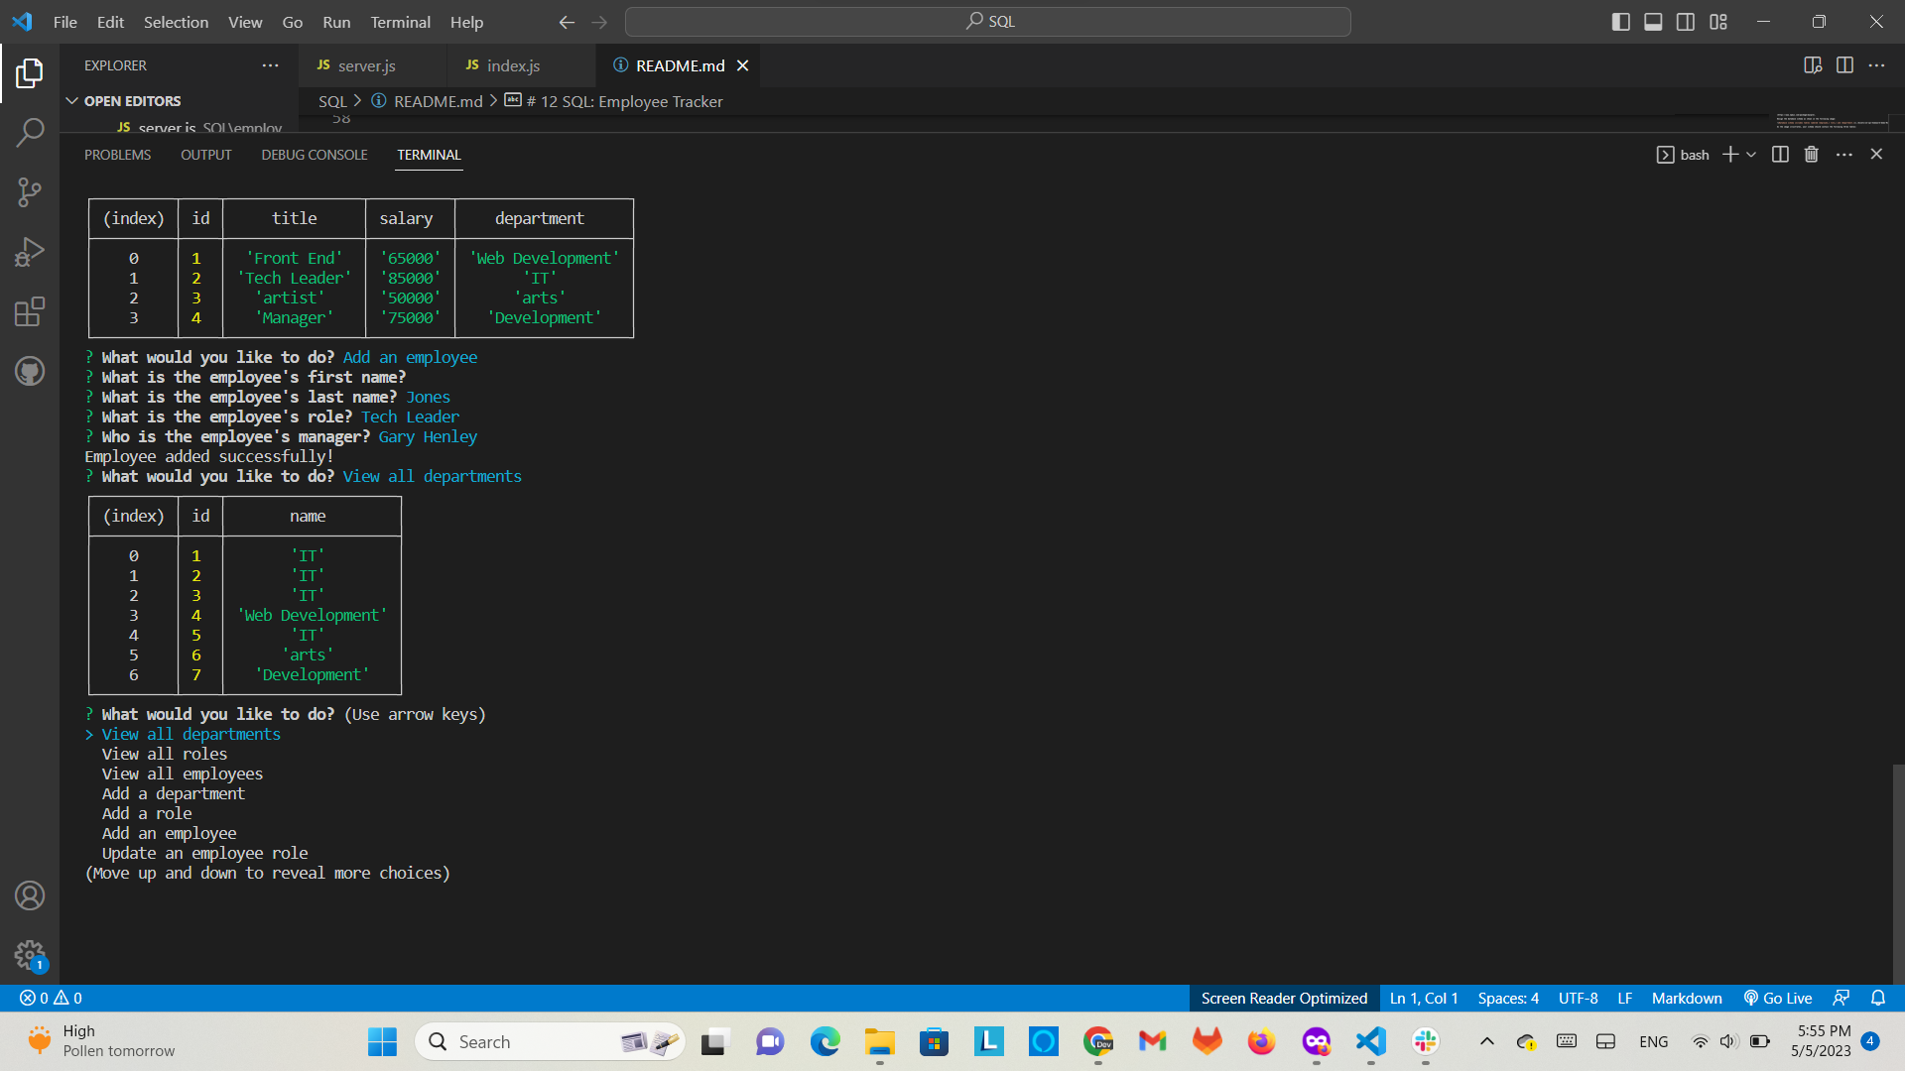
Task: Open the Extensions view
Action: click(x=30, y=311)
